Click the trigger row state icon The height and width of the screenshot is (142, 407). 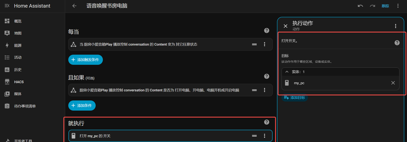click(73, 44)
